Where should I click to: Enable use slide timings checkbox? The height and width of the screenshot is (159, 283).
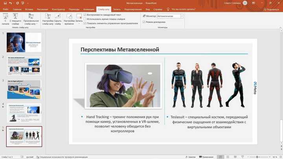[85, 19]
